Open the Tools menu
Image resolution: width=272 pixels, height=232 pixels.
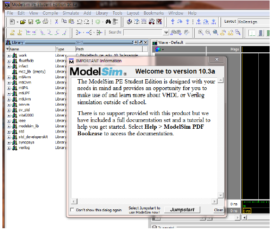click(118, 13)
